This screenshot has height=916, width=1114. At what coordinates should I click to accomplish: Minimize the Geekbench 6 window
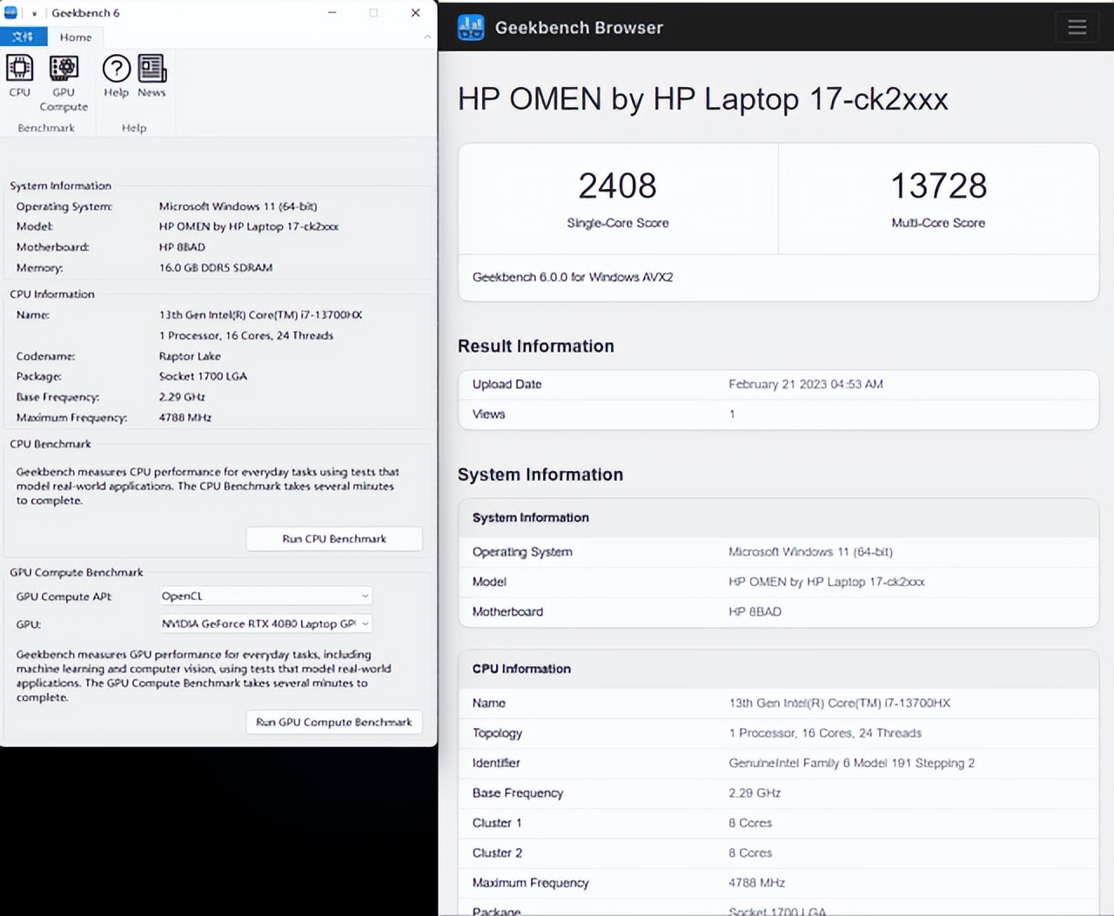332,12
